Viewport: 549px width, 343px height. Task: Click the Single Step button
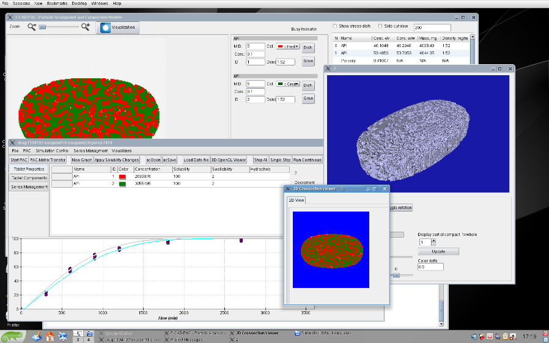281,160
